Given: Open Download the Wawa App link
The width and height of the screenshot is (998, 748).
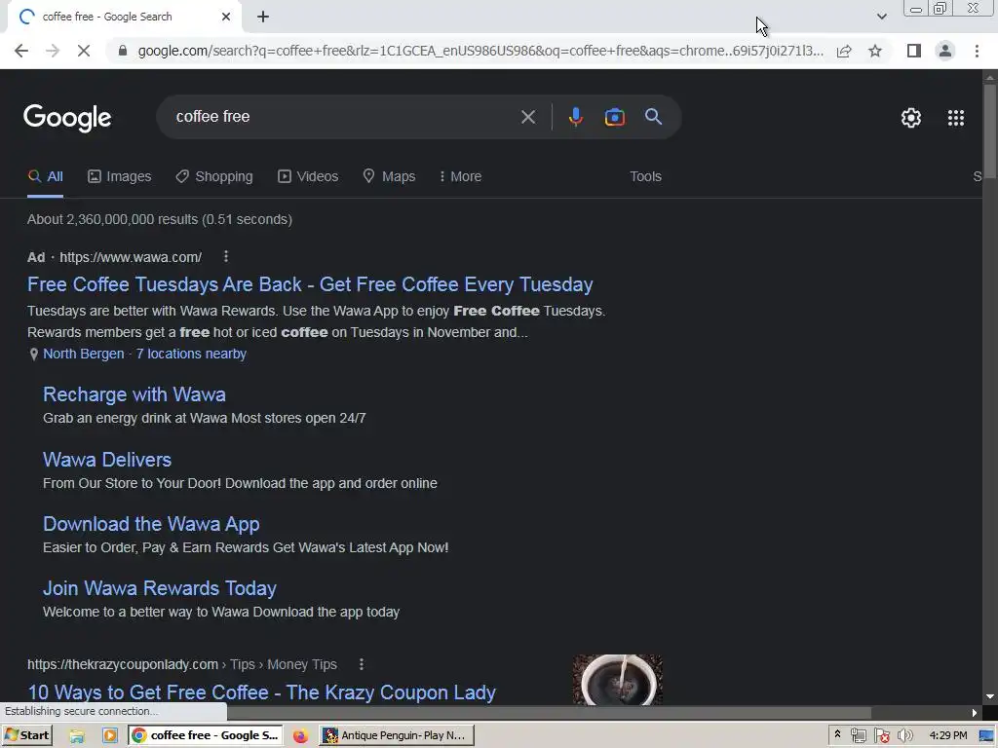Looking at the screenshot, I should click(151, 524).
